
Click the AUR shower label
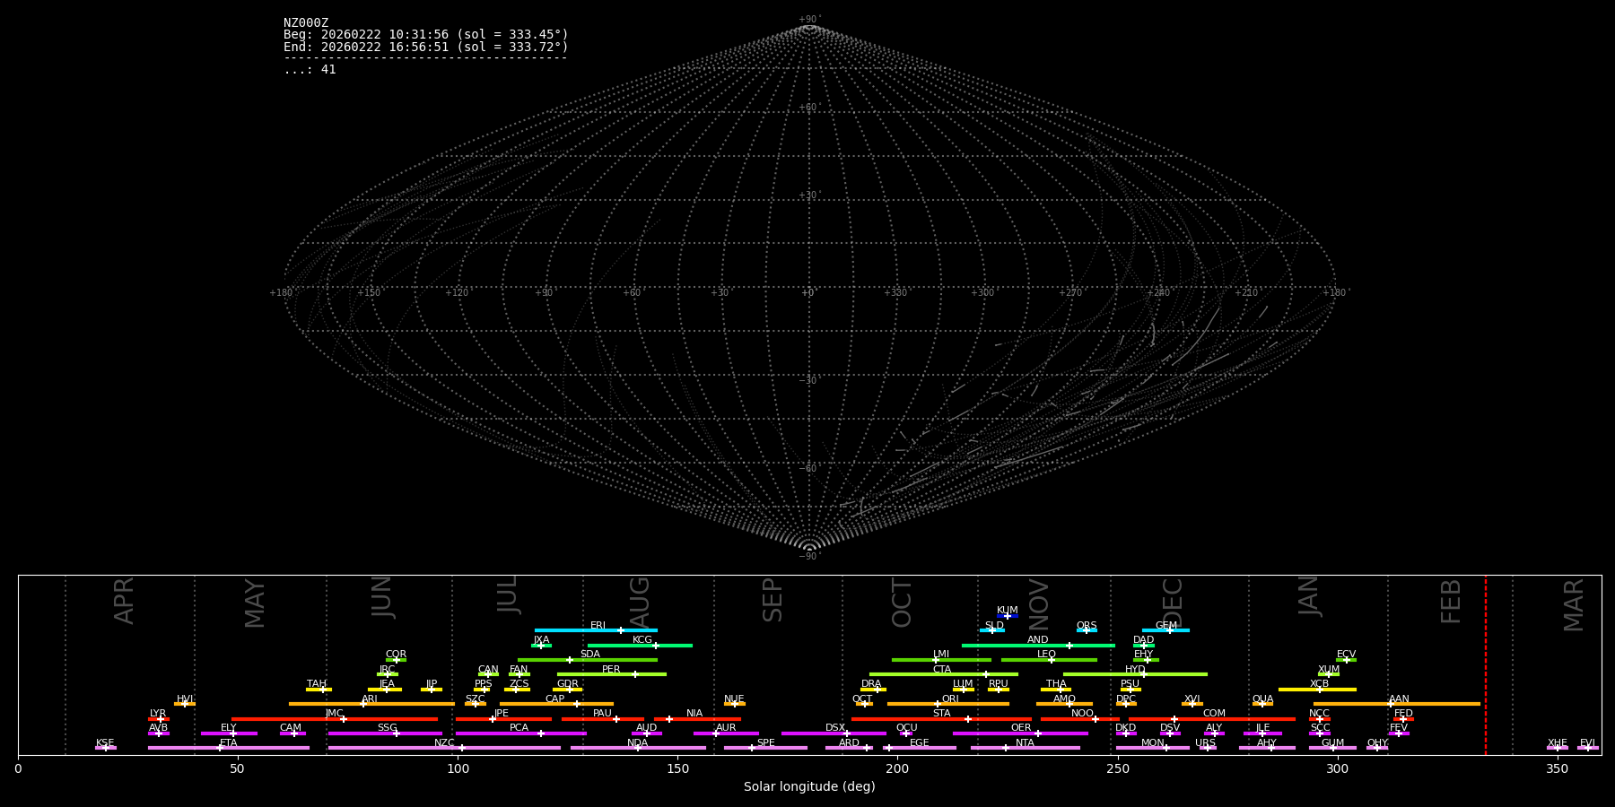[x=726, y=728]
